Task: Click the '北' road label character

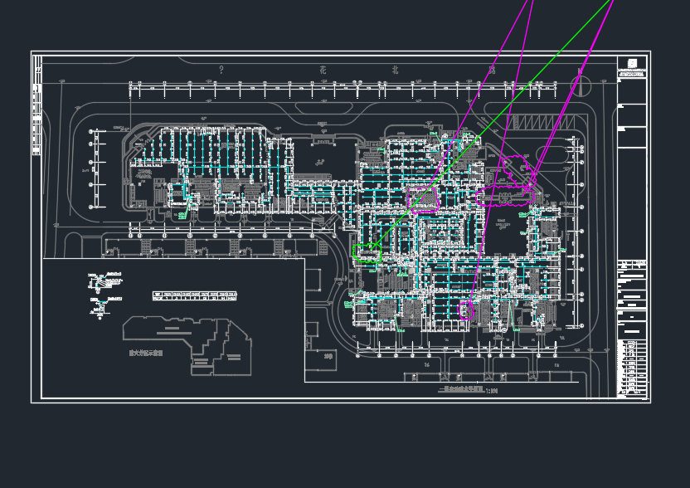Action: click(x=396, y=71)
